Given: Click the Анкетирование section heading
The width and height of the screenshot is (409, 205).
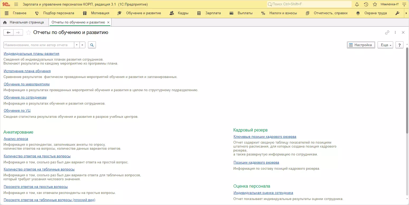Looking at the screenshot, I should [18, 132].
